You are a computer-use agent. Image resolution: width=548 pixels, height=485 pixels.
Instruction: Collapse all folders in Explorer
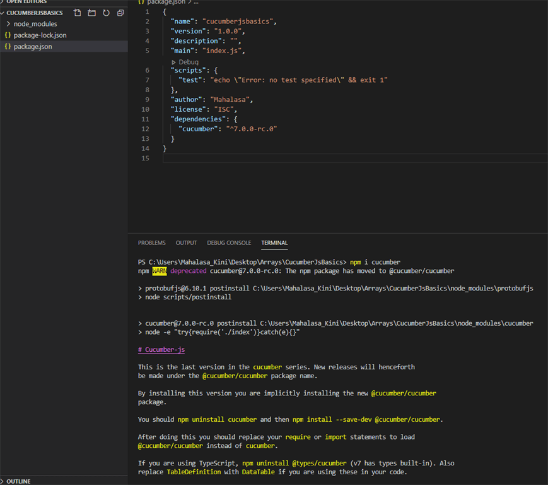(120, 12)
